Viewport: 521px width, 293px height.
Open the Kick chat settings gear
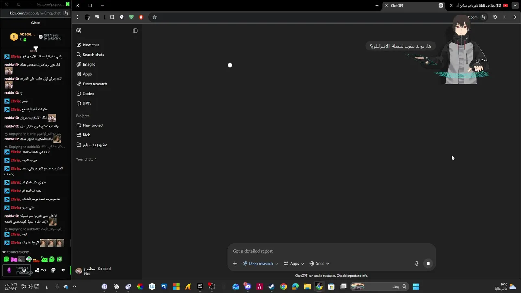63,270
